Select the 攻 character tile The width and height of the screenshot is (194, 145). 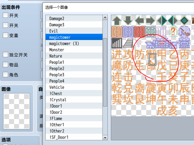pyautogui.click(x=128, y=54)
